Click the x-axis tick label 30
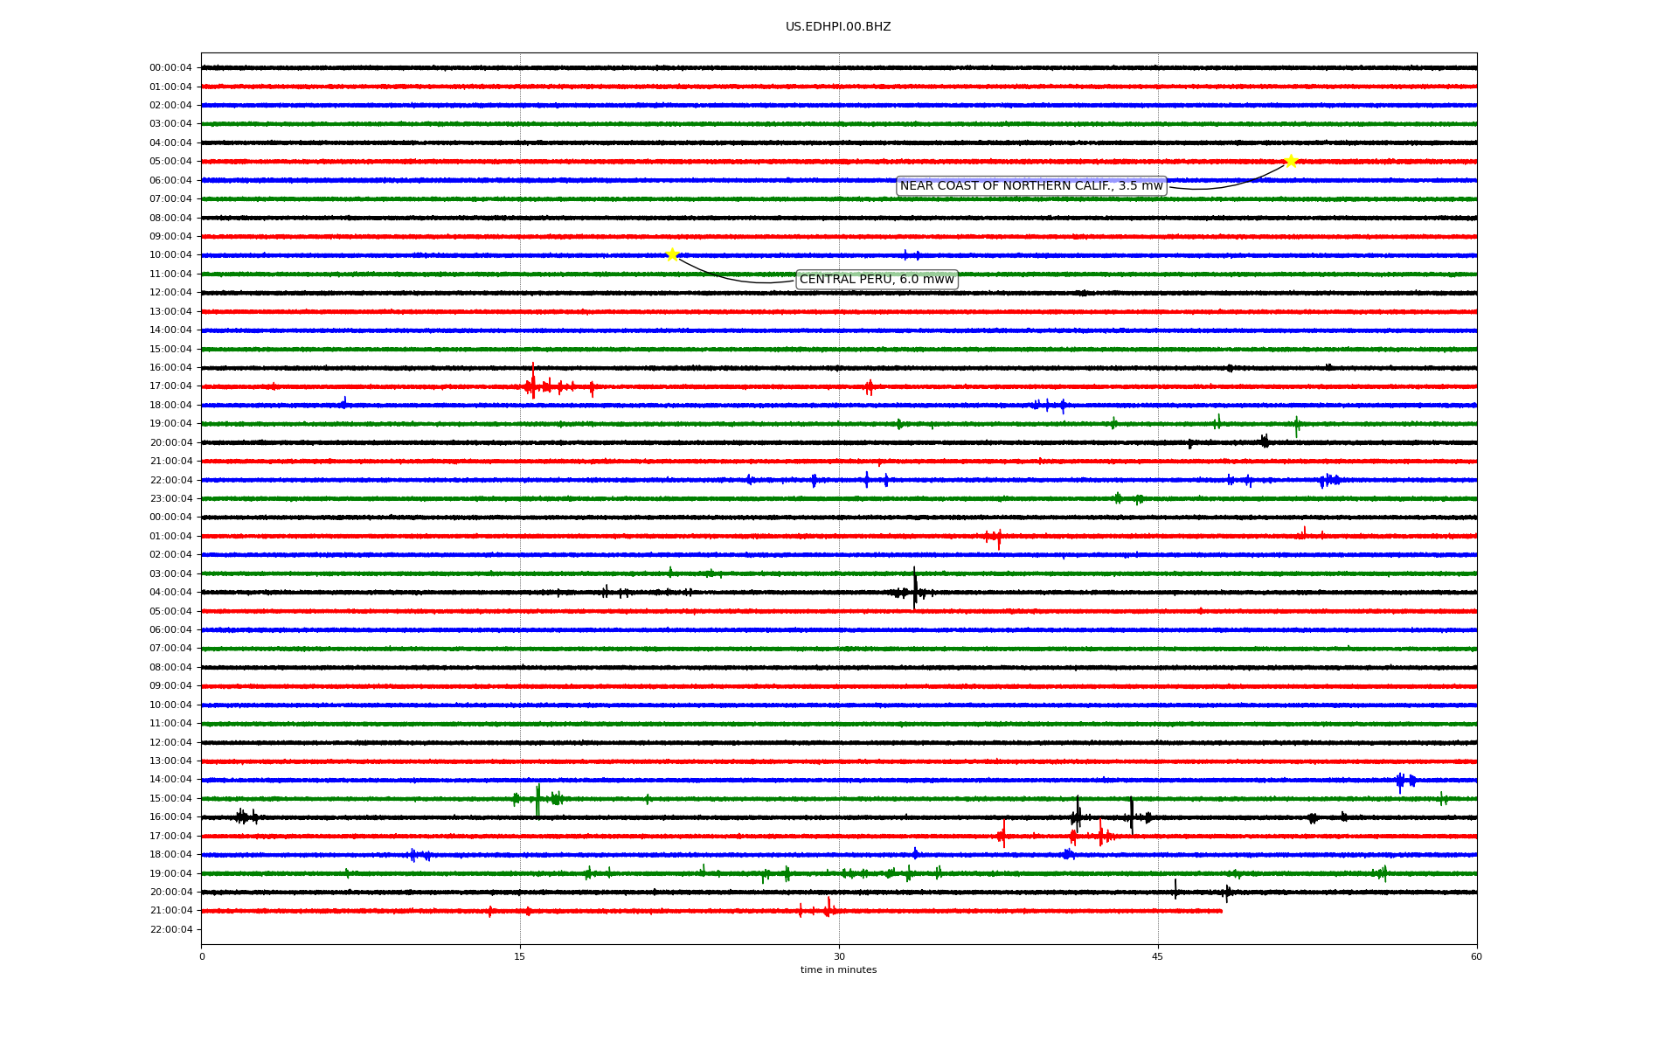The height and width of the screenshot is (1049, 1678). tap(839, 956)
